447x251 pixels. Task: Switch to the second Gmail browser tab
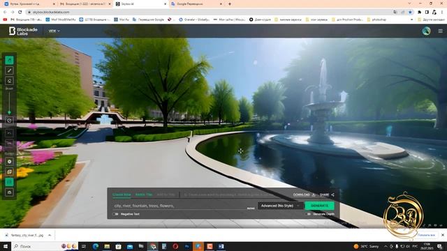coord(85,4)
